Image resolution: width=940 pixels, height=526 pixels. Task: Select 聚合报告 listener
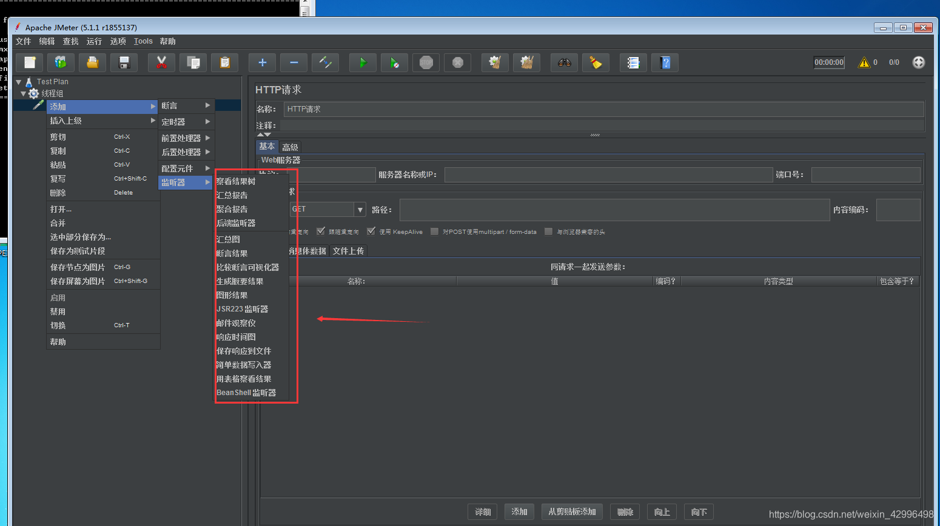click(232, 209)
